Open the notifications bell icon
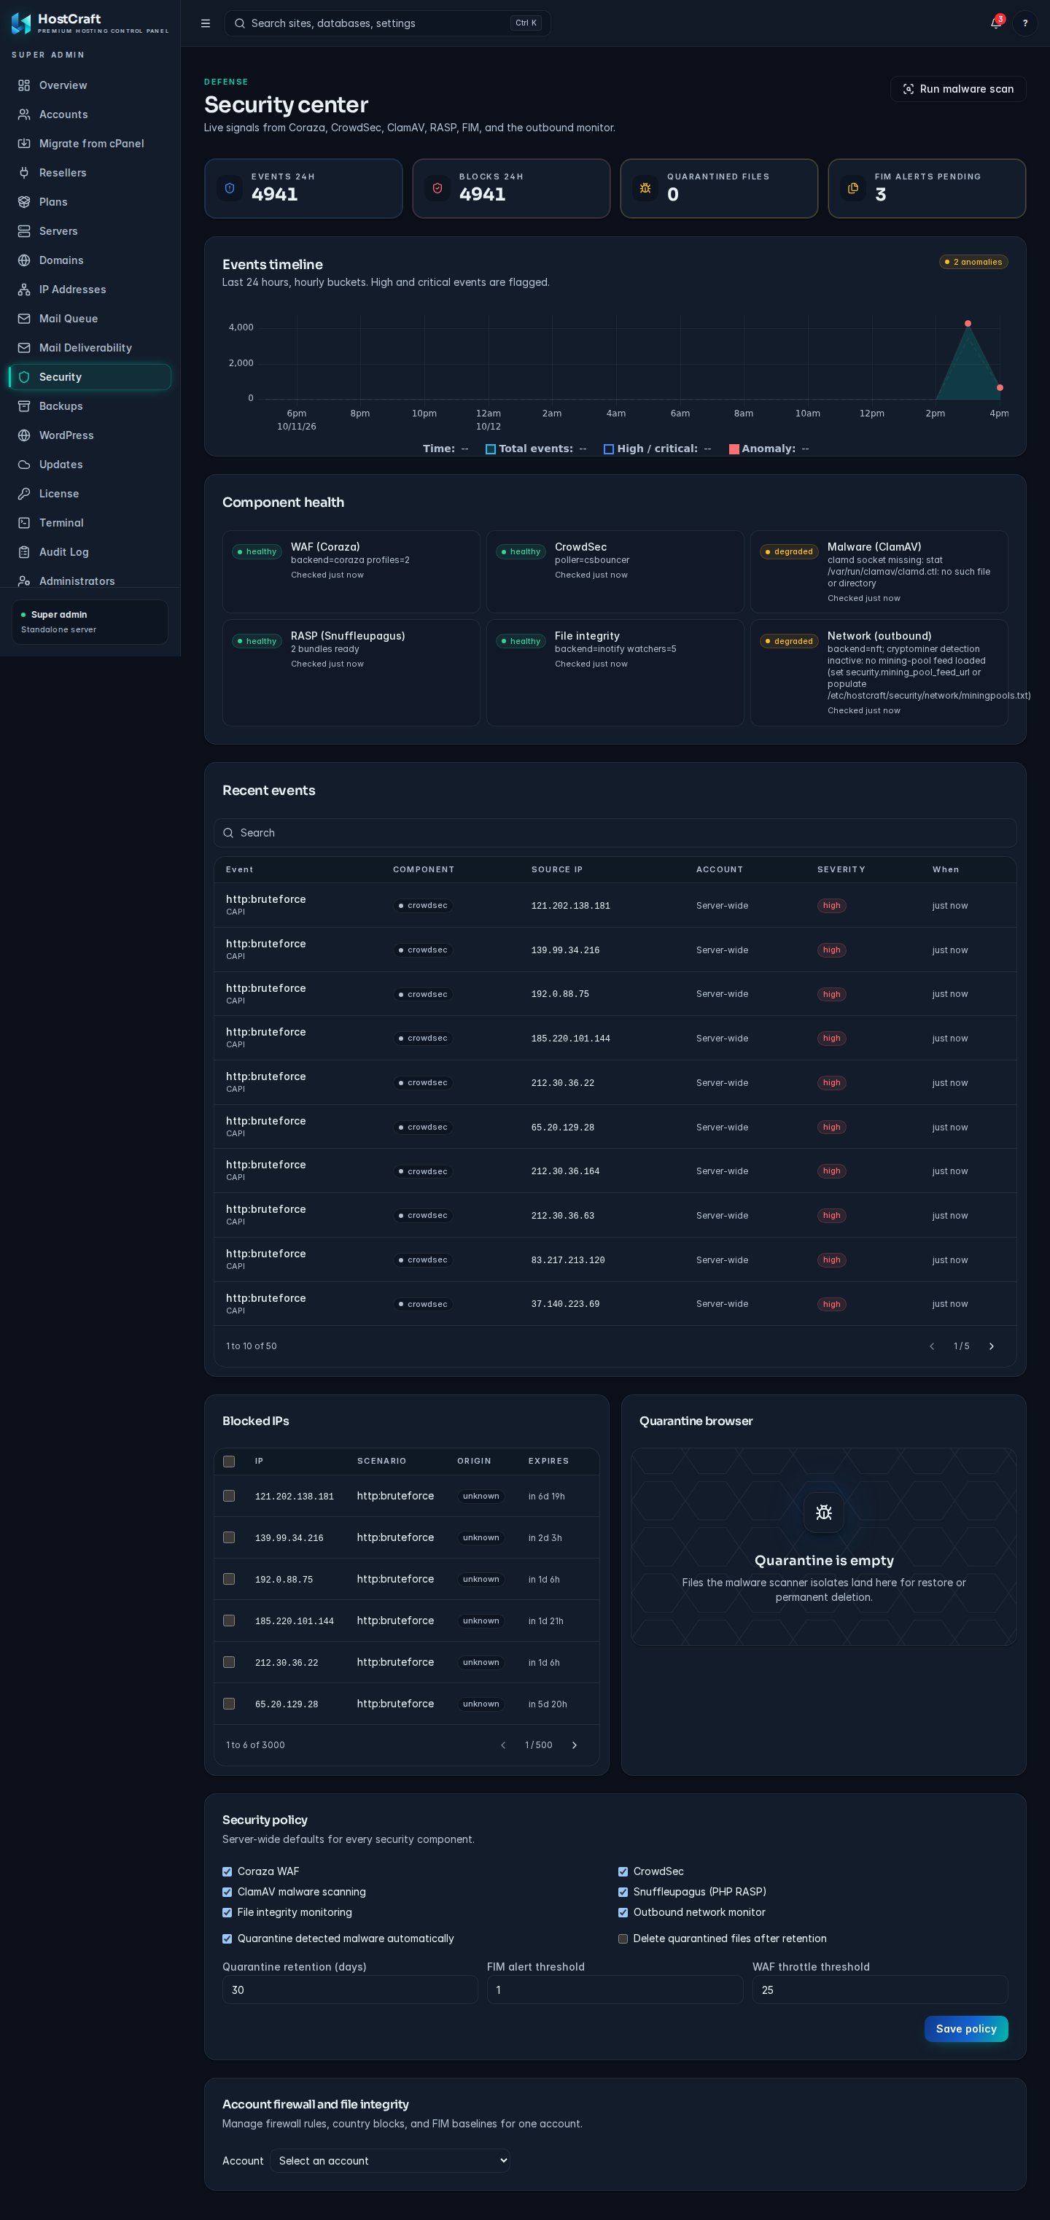1050x2220 pixels. [996, 23]
